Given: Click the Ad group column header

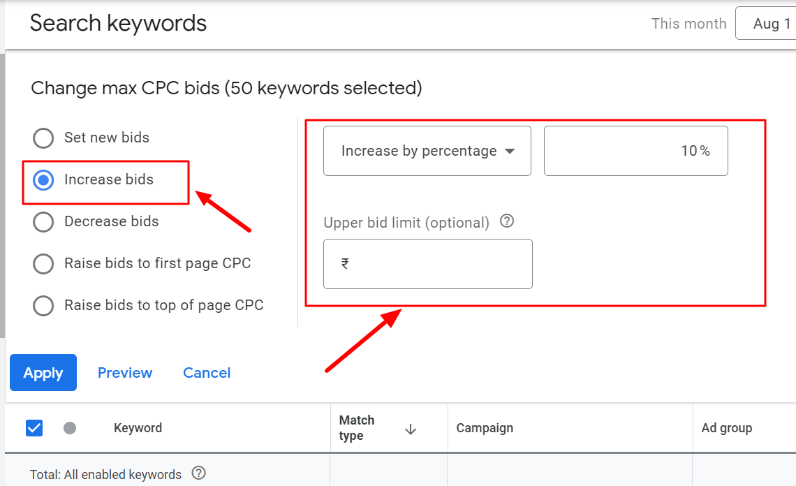Looking at the screenshot, I should click(x=726, y=428).
